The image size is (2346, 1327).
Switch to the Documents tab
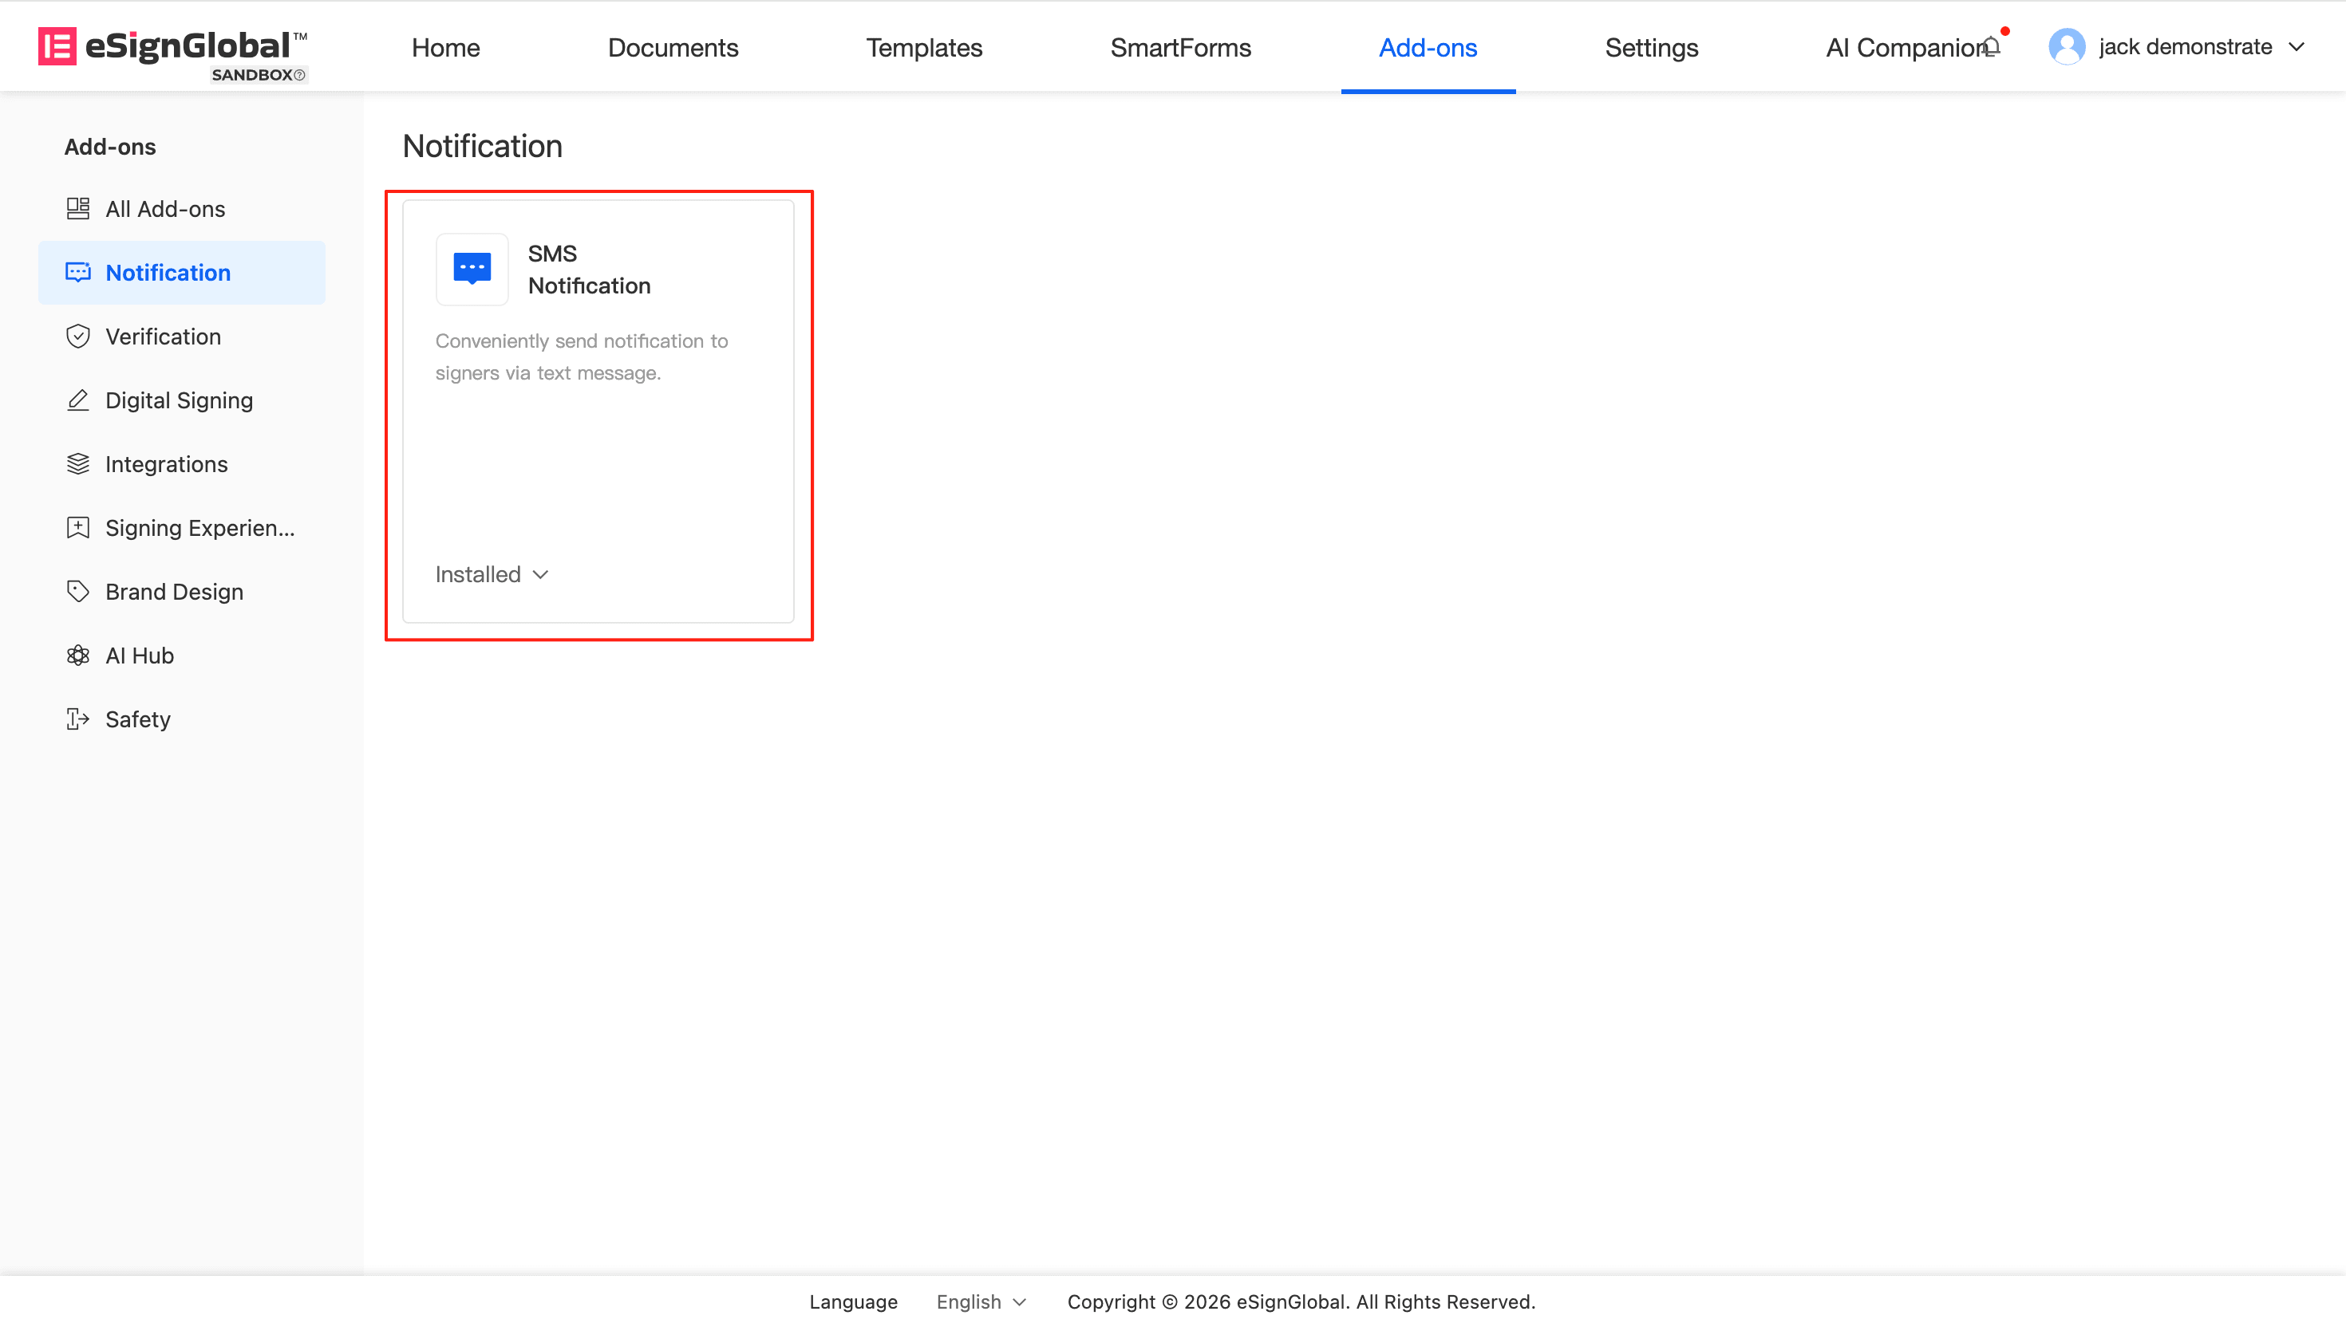coord(673,47)
